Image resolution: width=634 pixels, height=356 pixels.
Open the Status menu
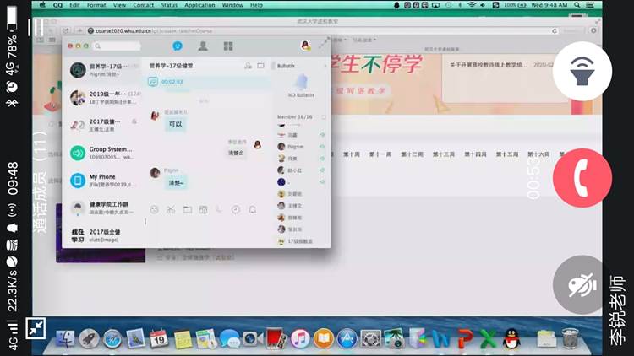click(x=169, y=5)
